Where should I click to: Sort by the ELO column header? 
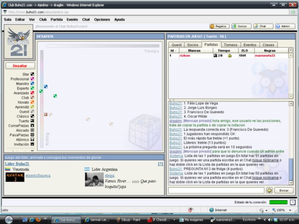246,51
